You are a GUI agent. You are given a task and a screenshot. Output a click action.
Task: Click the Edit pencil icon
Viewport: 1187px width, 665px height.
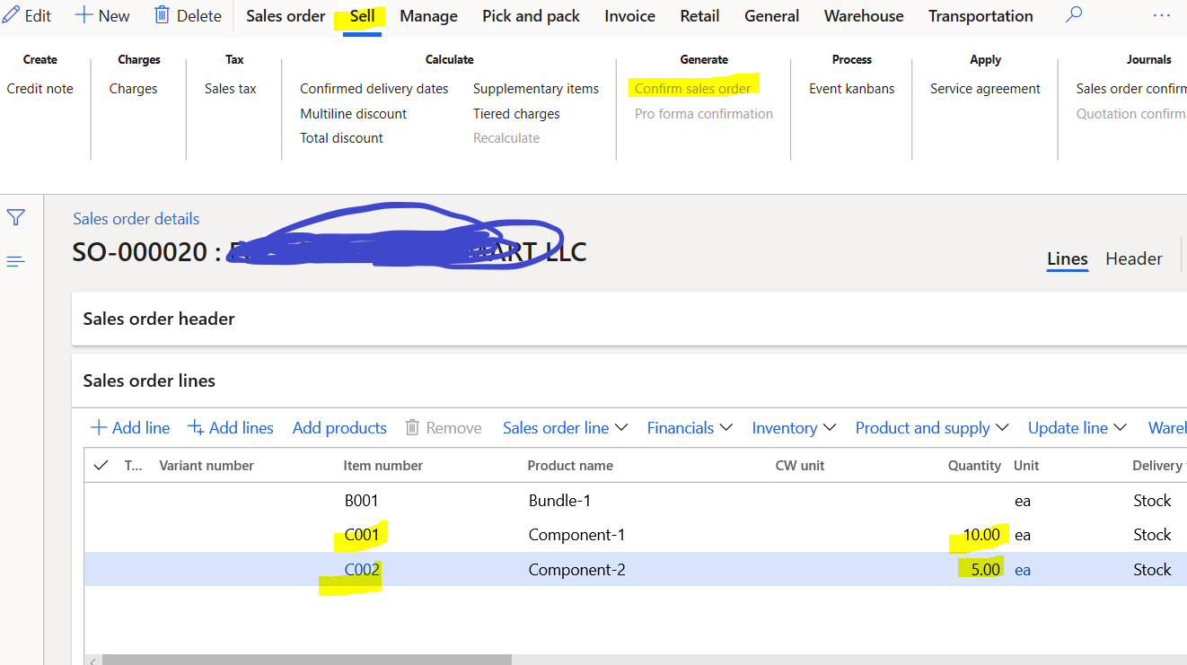12,14
